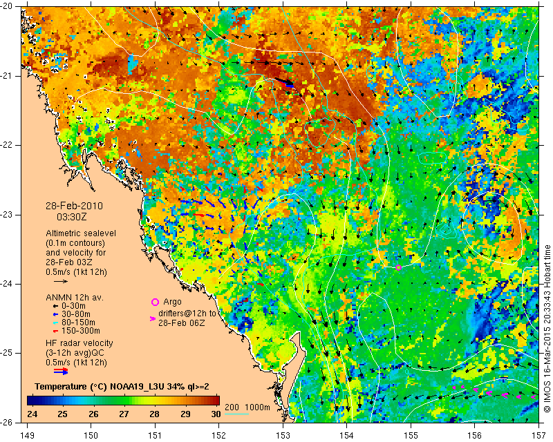Click the 200 bathymetry legend label
This screenshot has width=553, height=442.
point(232,407)
